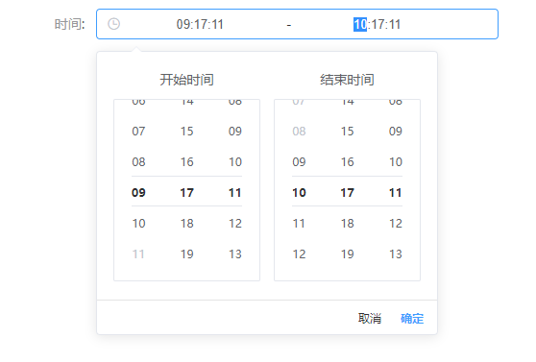
Task: Choose second 13 in start time spinner
Action: pyautogui.click(x=235, y=254)
